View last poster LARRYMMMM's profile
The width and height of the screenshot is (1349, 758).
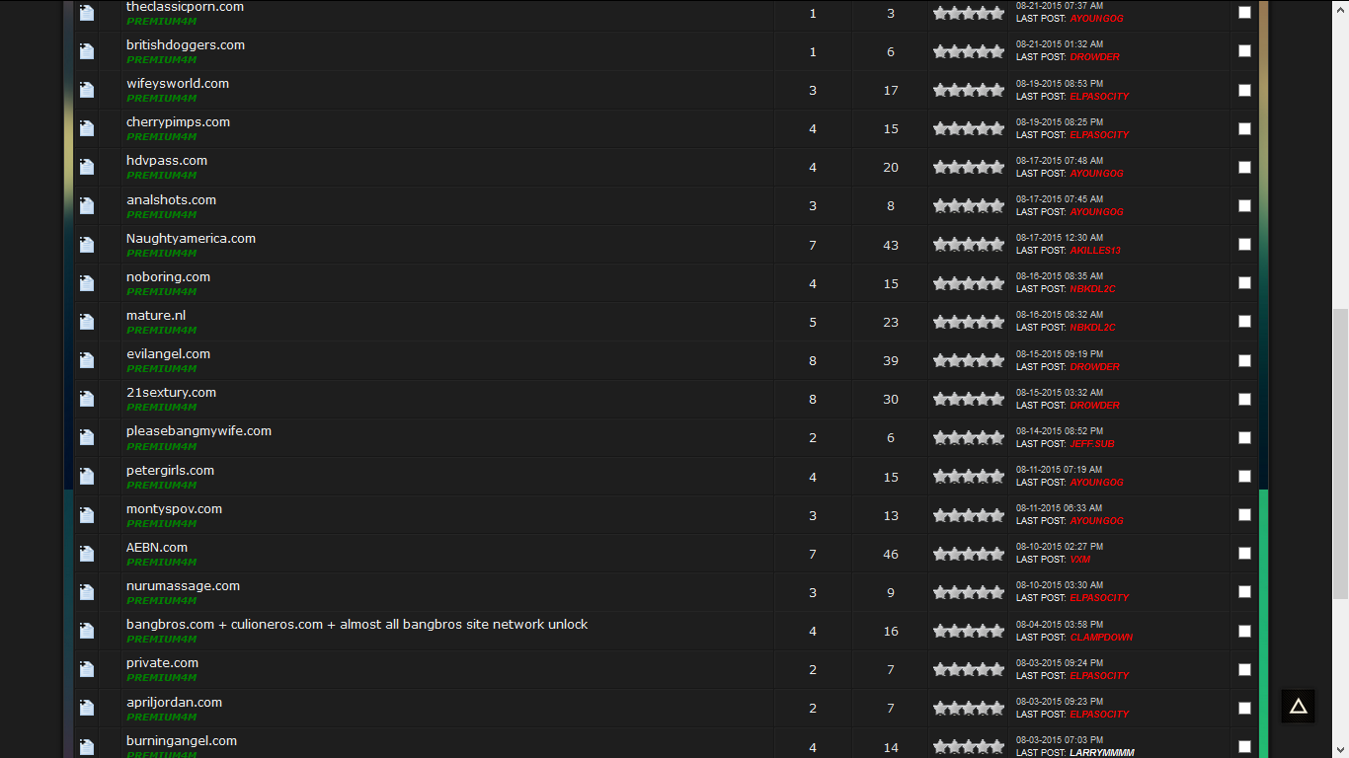point(1102,753)
